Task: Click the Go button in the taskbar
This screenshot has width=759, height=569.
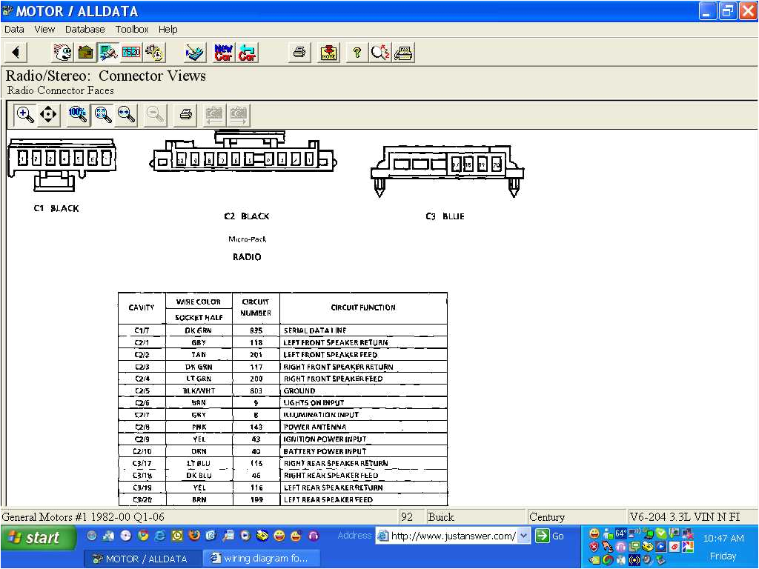Action: (x=547, y=535)
